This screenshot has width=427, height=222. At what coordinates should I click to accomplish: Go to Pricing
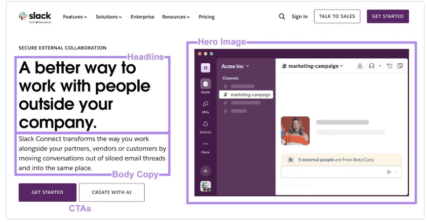(206, 17)
